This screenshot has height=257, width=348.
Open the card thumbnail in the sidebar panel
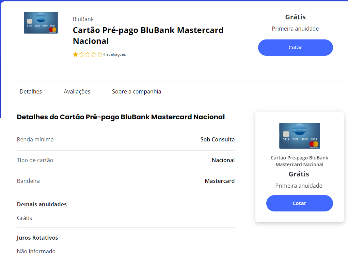coord(299,136)
